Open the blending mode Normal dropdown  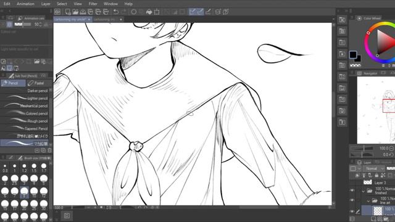click(x=373, y=168)
